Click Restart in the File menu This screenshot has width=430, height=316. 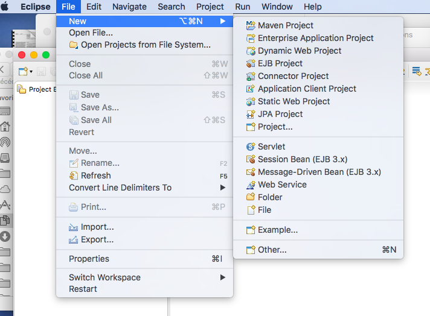(x=83, y=289)
